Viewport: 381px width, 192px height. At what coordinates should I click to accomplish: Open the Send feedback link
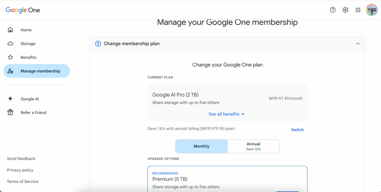point(21,159)
